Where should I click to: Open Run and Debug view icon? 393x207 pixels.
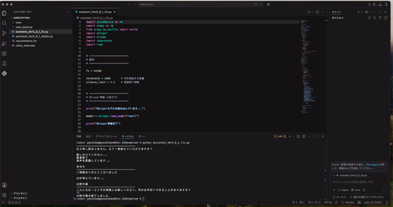pyautogui.click(x=4, y=44)
